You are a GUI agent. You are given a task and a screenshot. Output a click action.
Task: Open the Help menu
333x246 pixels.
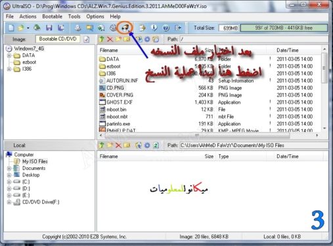115,16
